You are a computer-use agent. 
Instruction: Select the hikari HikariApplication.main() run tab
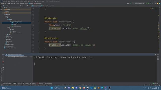(x=15, y=55)
